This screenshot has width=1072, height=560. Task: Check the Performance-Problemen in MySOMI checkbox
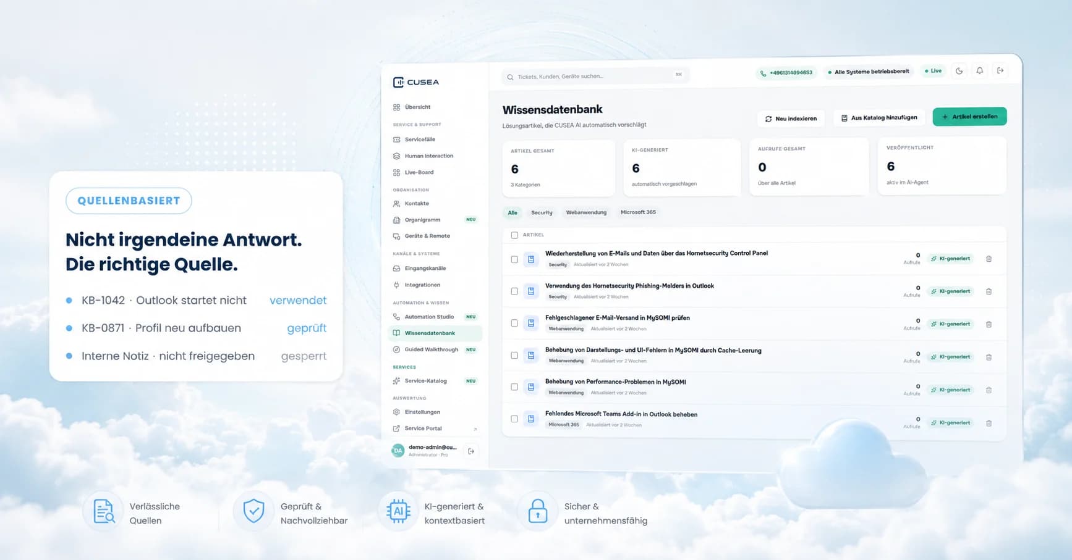point(514,387)
